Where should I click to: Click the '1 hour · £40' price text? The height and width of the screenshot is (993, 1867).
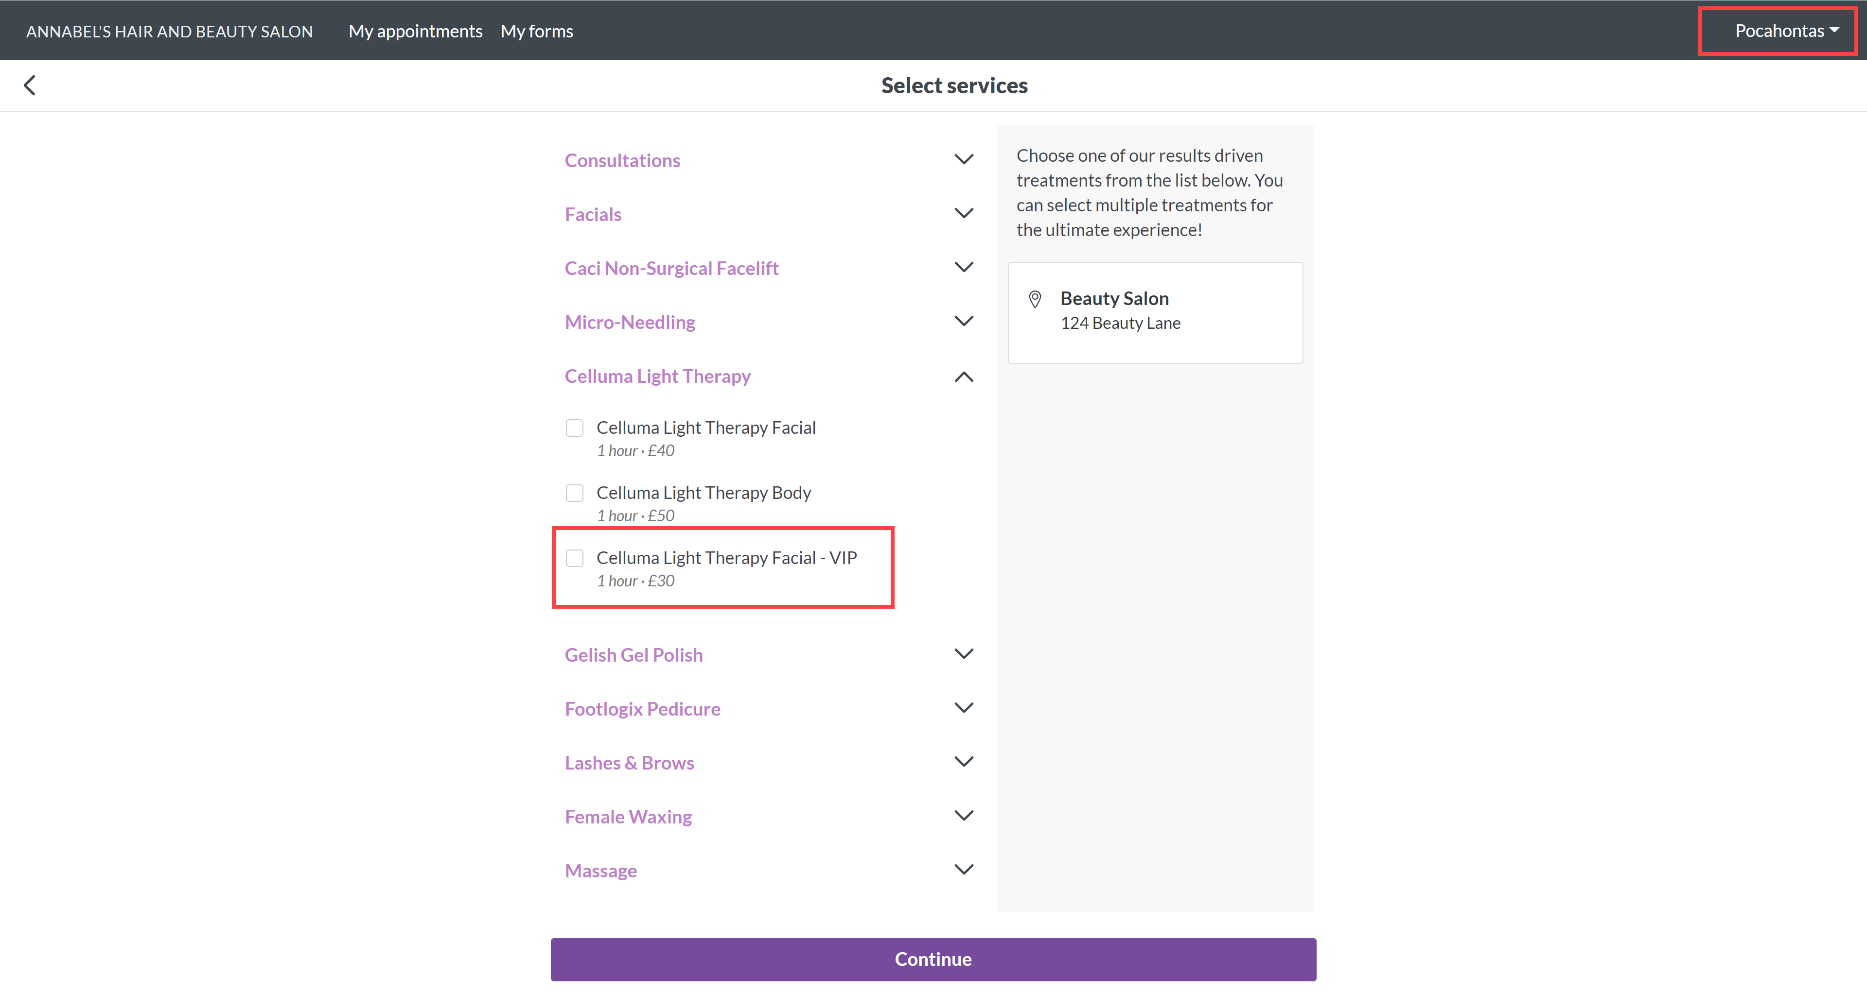coord(635,450)
